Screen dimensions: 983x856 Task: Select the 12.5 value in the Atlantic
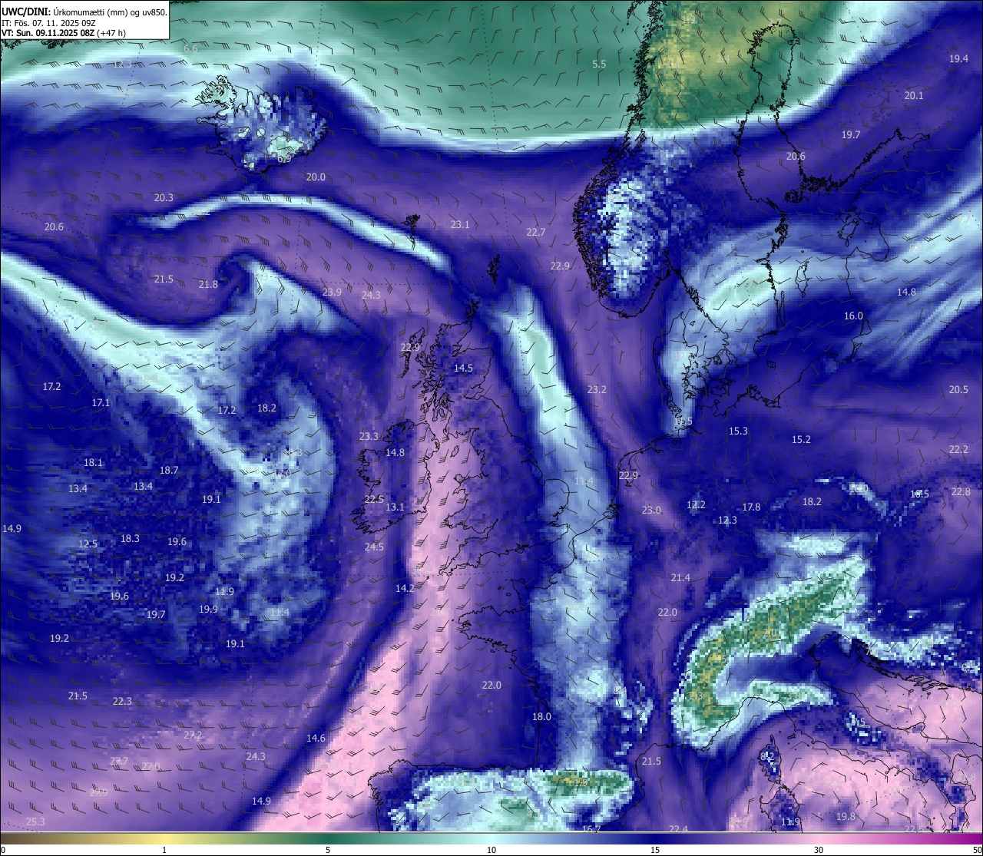click(x=88, y=544)
